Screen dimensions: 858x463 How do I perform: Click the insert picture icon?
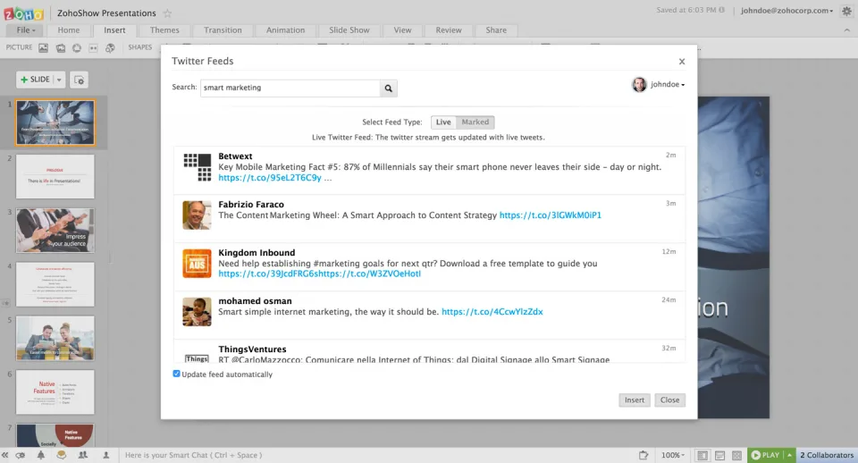click(x=43, y=47)
